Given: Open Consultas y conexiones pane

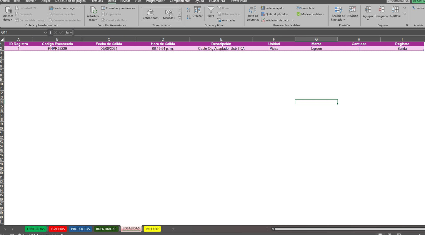Looking at the screenshot, I should pos(118,8).
